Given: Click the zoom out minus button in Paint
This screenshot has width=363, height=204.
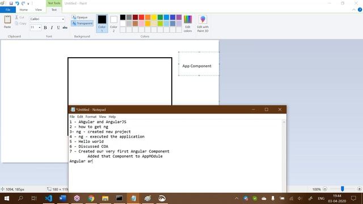Looking at the screenshot, I should [325, 189].
